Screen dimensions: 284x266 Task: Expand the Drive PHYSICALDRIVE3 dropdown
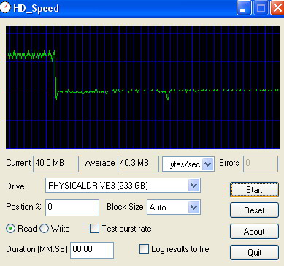[193, 186]
